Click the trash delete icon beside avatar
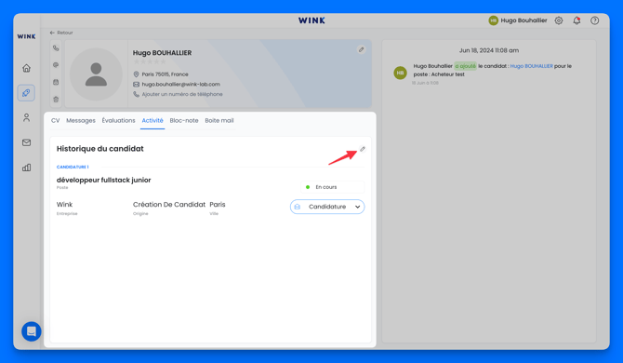The width and height of the screenshot is (623, 363). (56, 100)
